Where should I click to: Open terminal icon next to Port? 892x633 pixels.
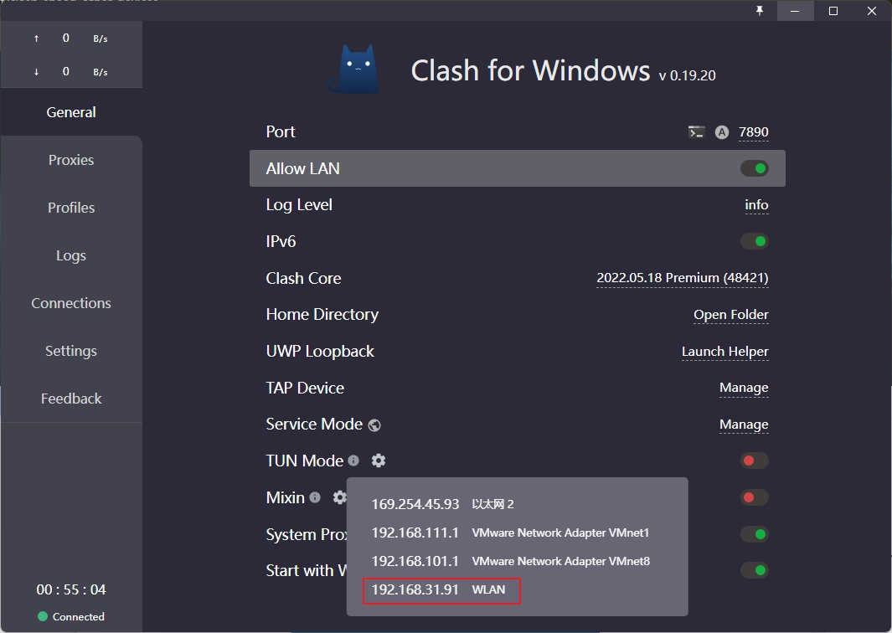(x=696, y=132)
